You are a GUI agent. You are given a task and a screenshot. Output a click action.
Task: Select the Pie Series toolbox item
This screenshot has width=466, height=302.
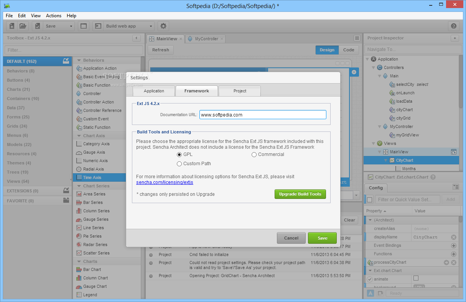(x=93, y=236)
